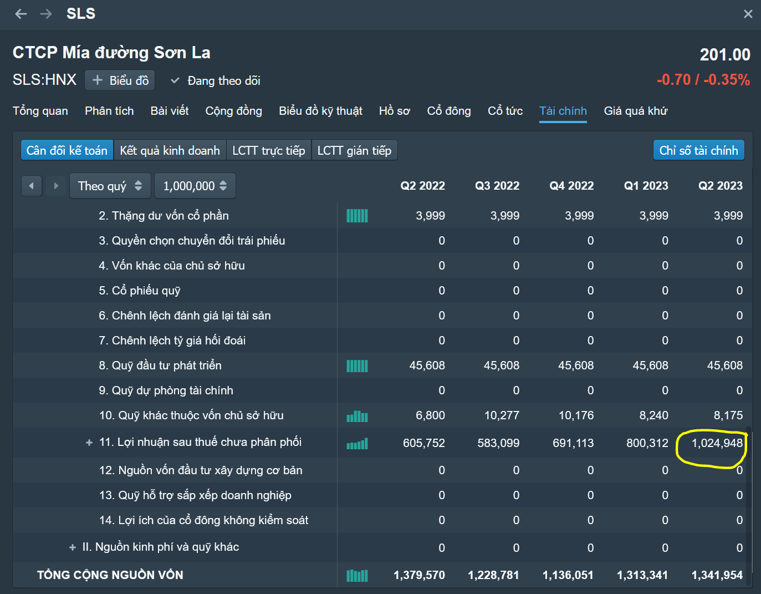761x594 pixels.
Task: Click the 1,341,954 total in Q2 2023
Action: click(x=717, y=575)
